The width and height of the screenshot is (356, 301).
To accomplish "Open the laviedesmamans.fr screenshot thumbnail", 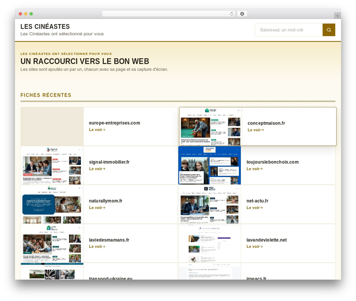I will pyautogui.click(x=52, y=243).
